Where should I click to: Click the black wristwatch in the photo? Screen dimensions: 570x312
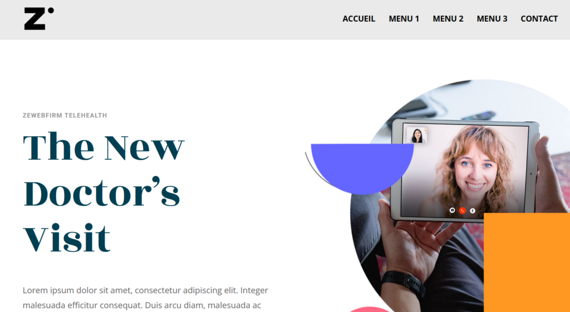[x=404, y=283]
